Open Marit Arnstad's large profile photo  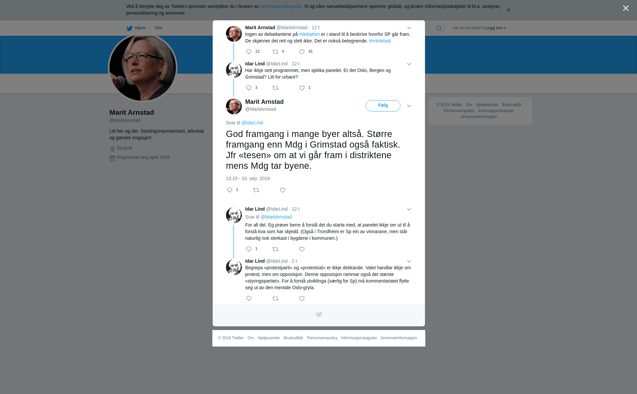143,68
